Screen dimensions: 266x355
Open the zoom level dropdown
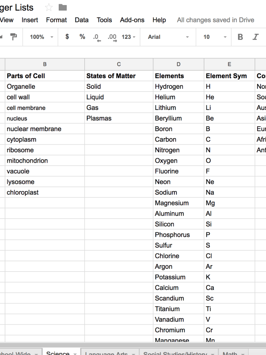click(41, 37)
